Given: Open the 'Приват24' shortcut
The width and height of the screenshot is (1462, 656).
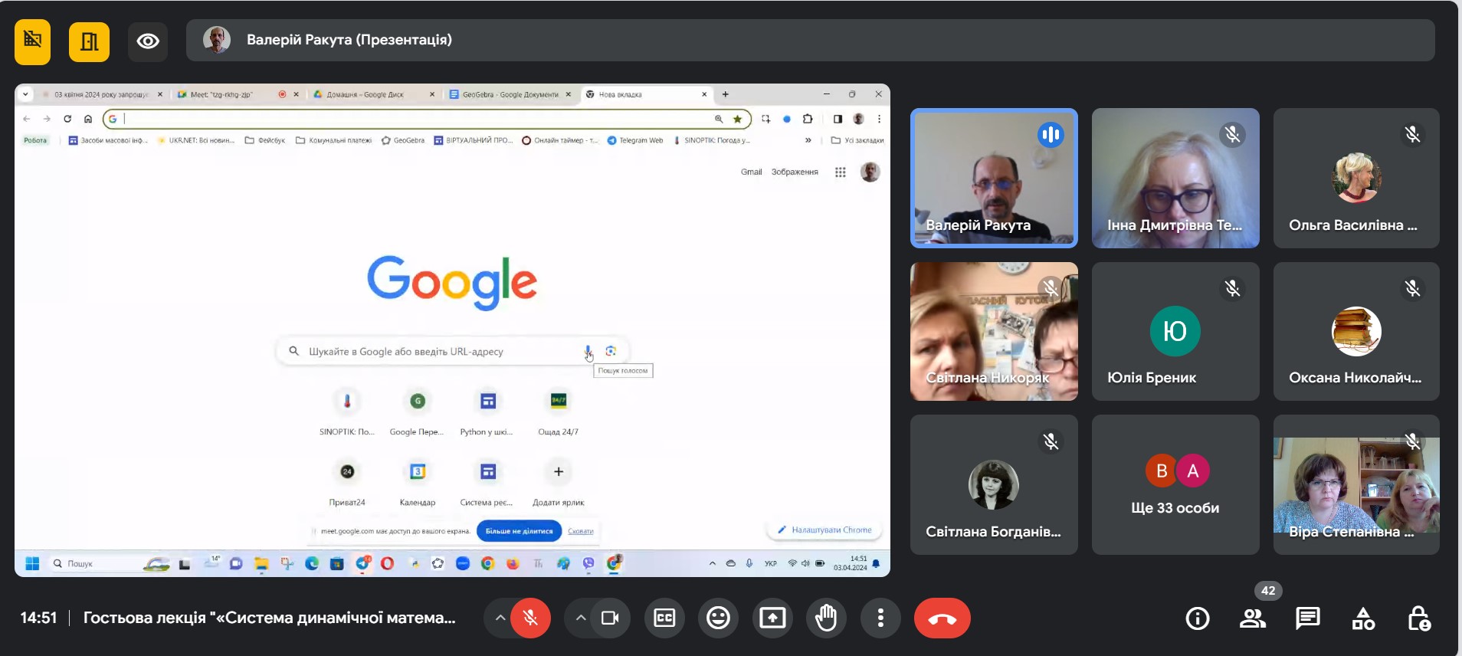Looking at the screenshot, I should [x=347, y=482].
